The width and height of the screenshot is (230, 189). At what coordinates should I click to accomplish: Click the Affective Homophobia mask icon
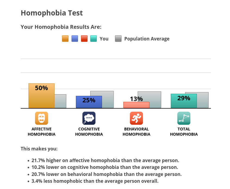42,118
